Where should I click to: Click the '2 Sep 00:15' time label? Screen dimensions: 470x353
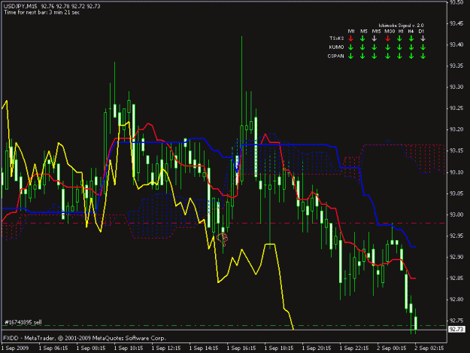point(392,348)
